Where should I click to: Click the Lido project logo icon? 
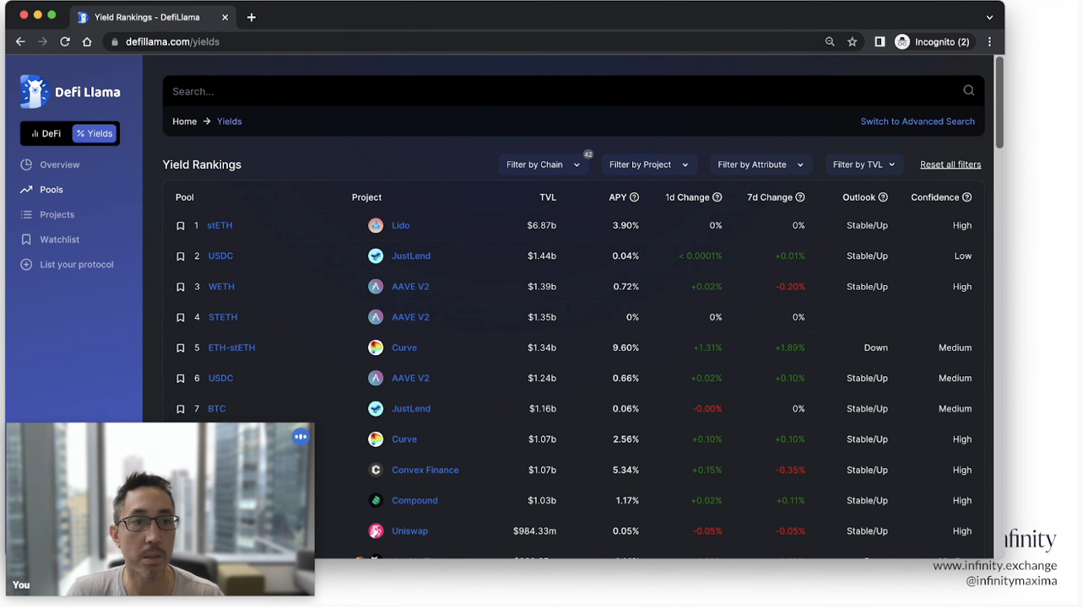376,226
